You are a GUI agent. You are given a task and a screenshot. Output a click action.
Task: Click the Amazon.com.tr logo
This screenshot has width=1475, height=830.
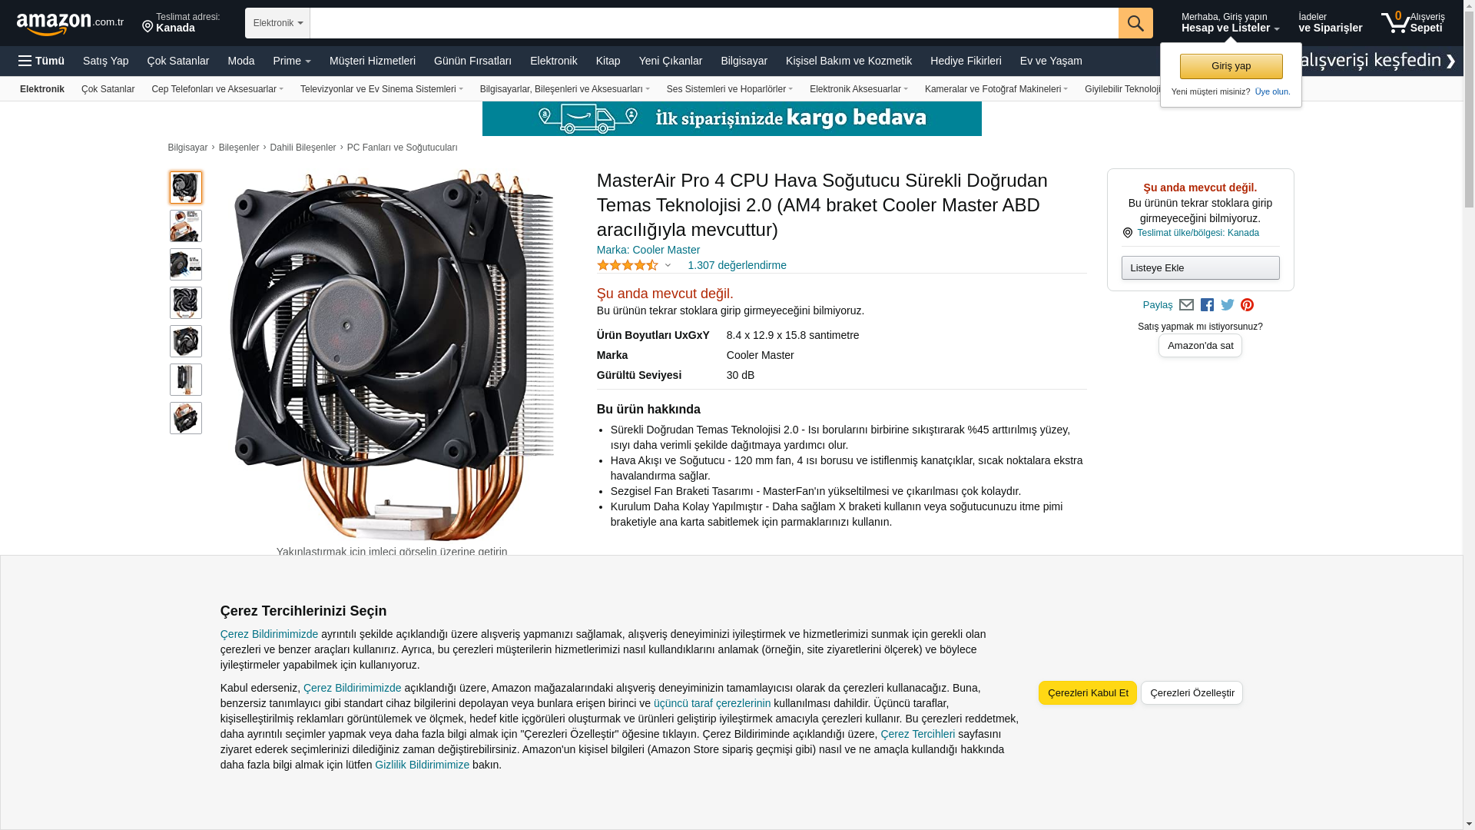tap(70, 24)
